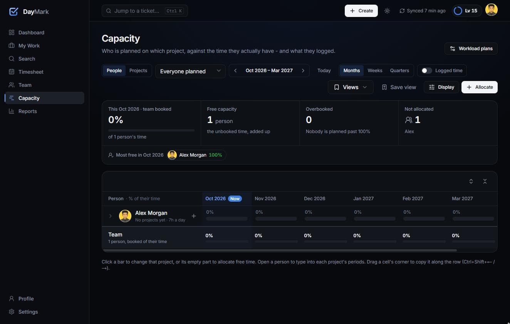510x324 pixels.
Task: Open Settings in the sidebar
Action: 44,312
